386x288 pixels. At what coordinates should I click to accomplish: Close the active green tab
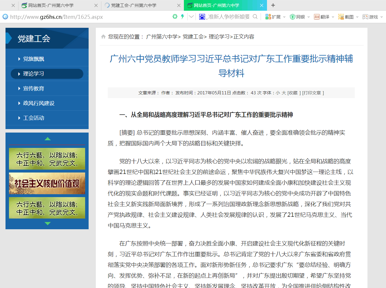[x=262, y=5]
